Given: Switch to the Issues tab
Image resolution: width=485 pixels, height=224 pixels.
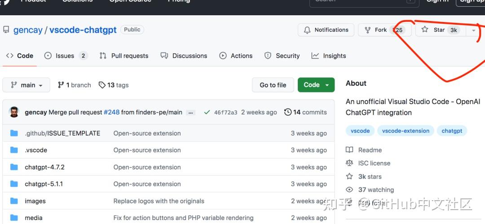Looking at the screenshot, I should pos(66,56).
